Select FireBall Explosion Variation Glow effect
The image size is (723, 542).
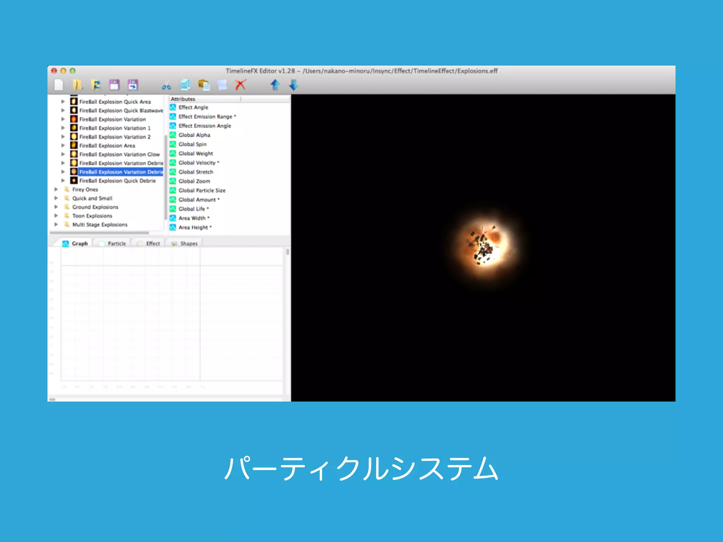[119, 155]
